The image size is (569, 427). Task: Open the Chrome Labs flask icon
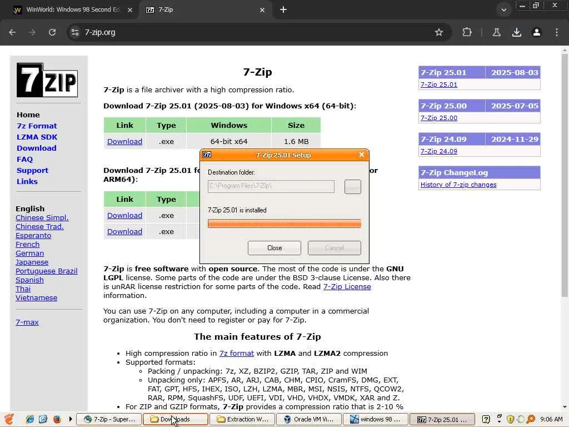click(x=496, y=32)
